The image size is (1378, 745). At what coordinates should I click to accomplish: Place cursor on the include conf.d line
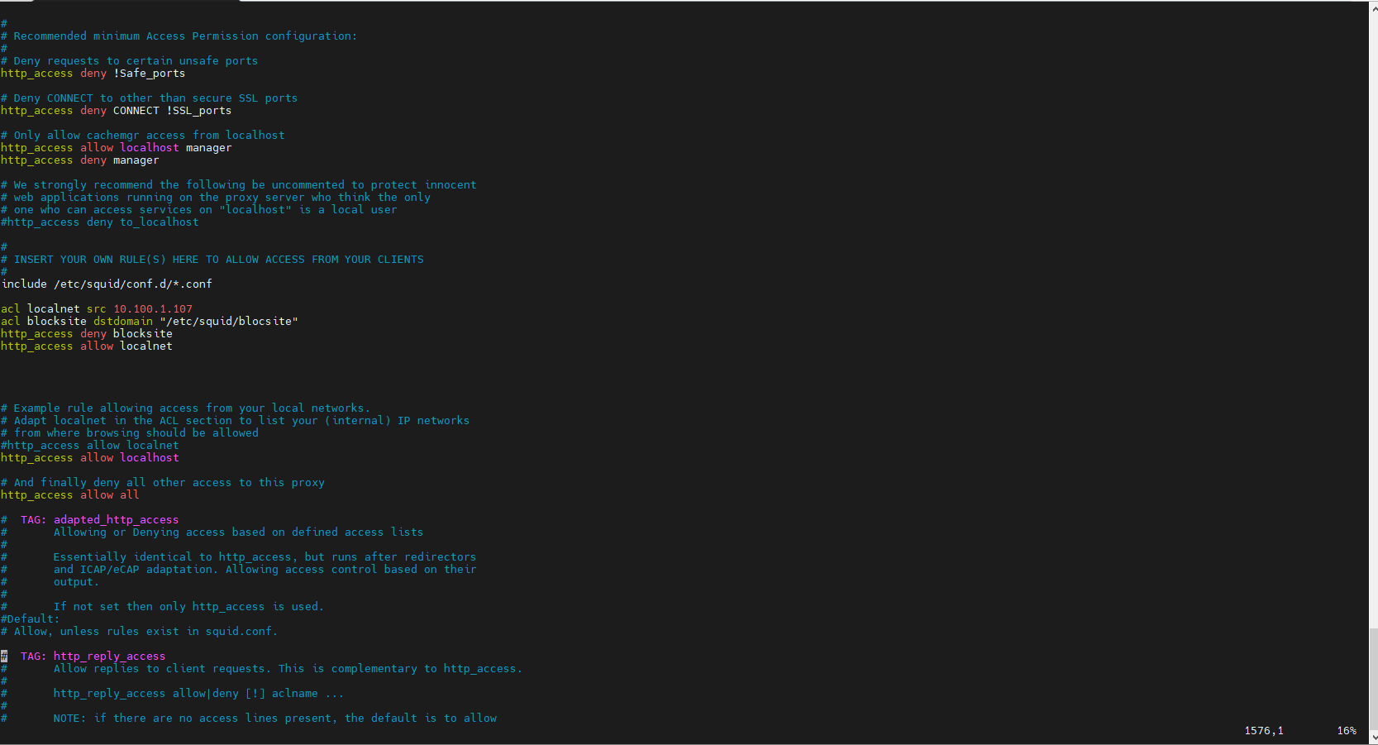tap(107, 284)
